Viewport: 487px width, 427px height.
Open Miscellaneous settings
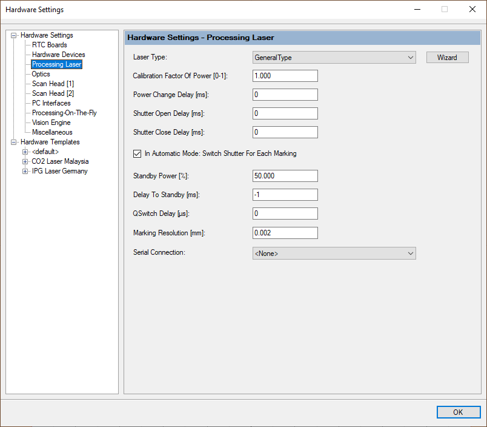tap(52, 132)
